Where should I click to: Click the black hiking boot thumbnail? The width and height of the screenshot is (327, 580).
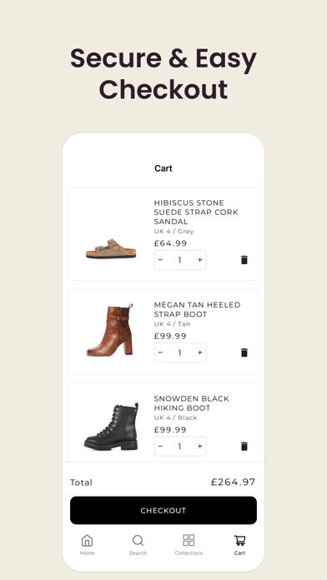coord(111,427)
